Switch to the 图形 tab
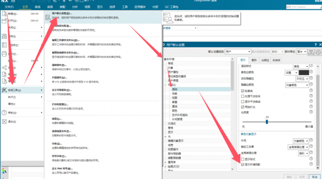The width and height of the screenshot is (322, 179). pos(254,60)
